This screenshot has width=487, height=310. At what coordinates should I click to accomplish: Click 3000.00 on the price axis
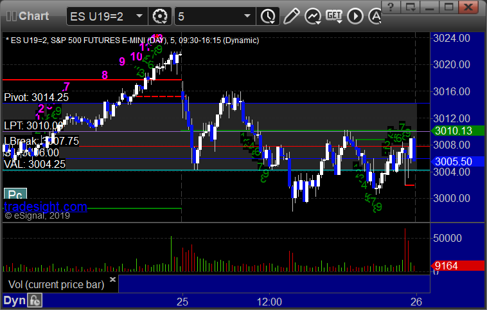(x=452, y=198)
